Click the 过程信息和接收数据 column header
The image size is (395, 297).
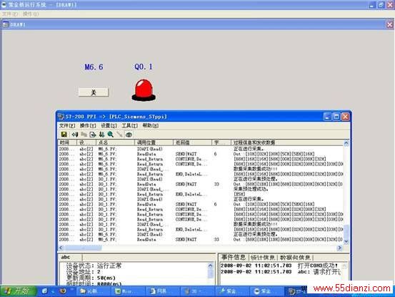click(x=287, y=142)
